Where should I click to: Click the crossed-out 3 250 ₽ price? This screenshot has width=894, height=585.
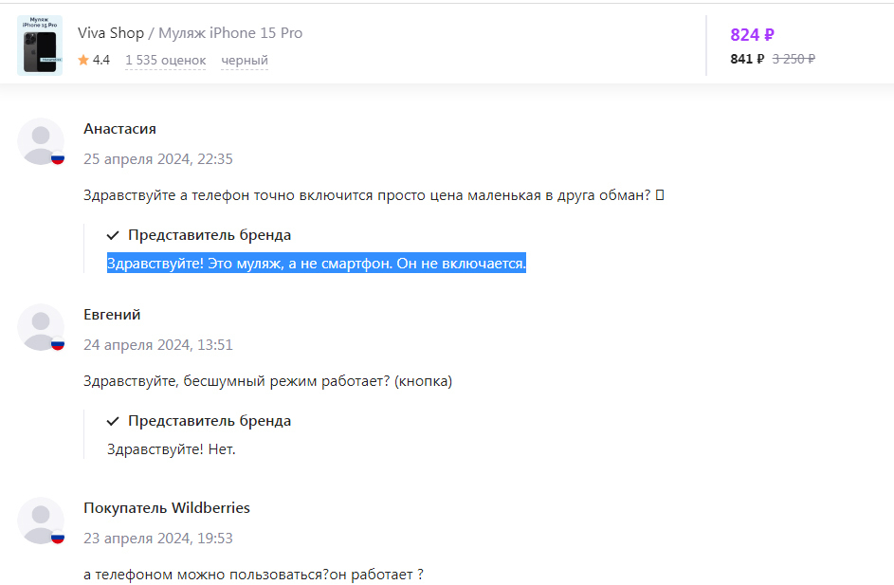(794, 59)
